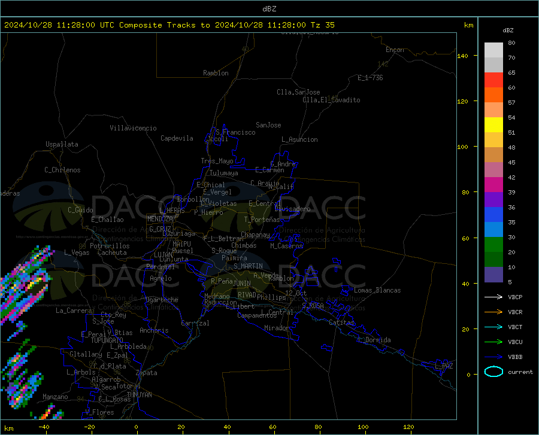Click the Ugarteche place label
This screenshot has width=539, height=435.
[162, 300]
